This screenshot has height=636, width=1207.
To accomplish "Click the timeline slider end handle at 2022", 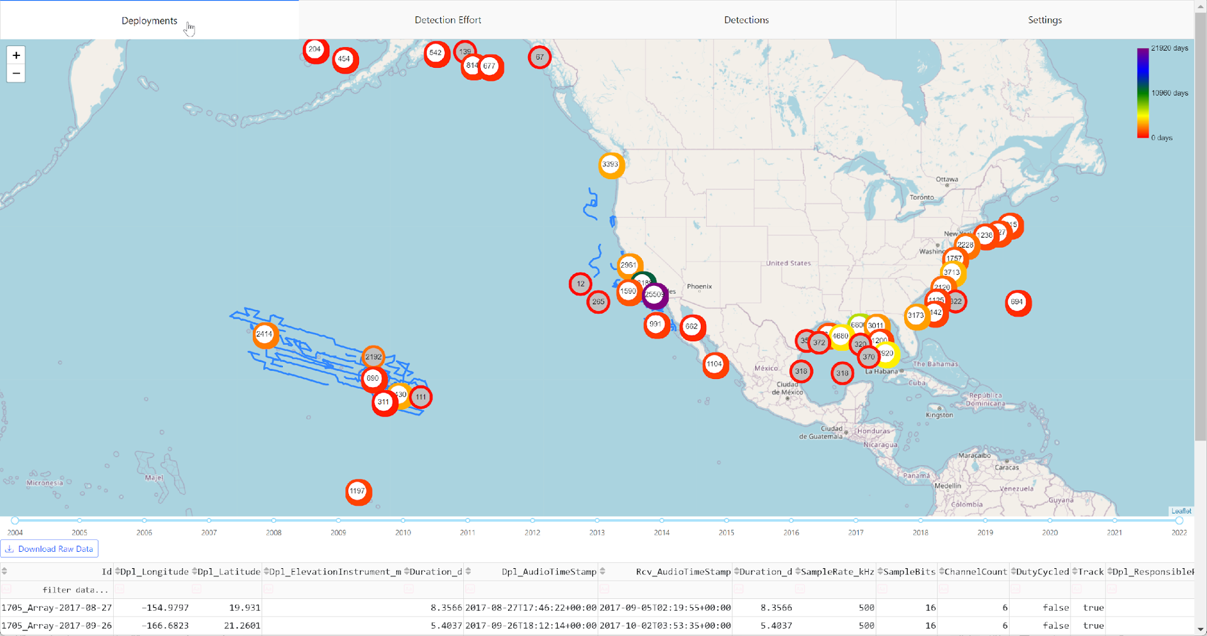I will tap(1179, 520).
